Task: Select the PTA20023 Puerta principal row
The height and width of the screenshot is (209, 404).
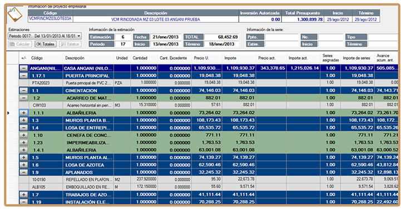Action: click(202, 83)
